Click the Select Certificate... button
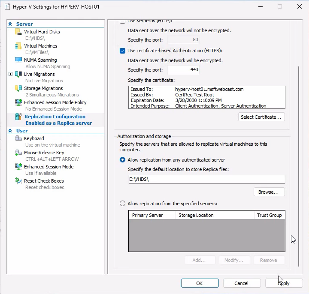309x294 pixels. [x=261, y=117]
